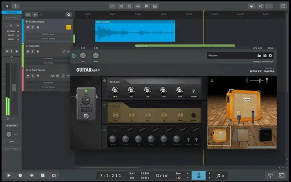Viewport: 291px width, 182px height.
Task: Select the black cabinet thumbnail
Action: (x=265, y=135)
